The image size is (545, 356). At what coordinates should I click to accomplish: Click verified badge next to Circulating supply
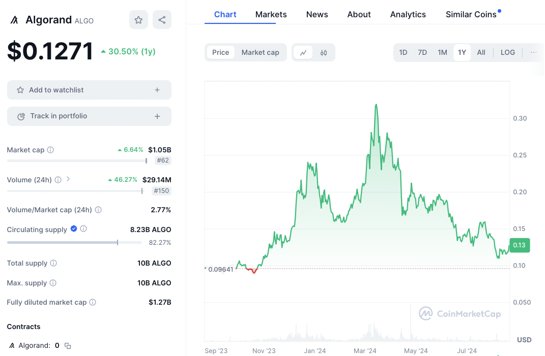(x=74, y=229)
